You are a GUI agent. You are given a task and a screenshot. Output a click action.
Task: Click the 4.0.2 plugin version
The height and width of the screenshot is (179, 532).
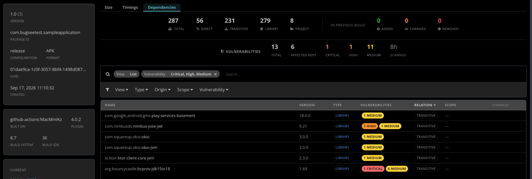76,119
